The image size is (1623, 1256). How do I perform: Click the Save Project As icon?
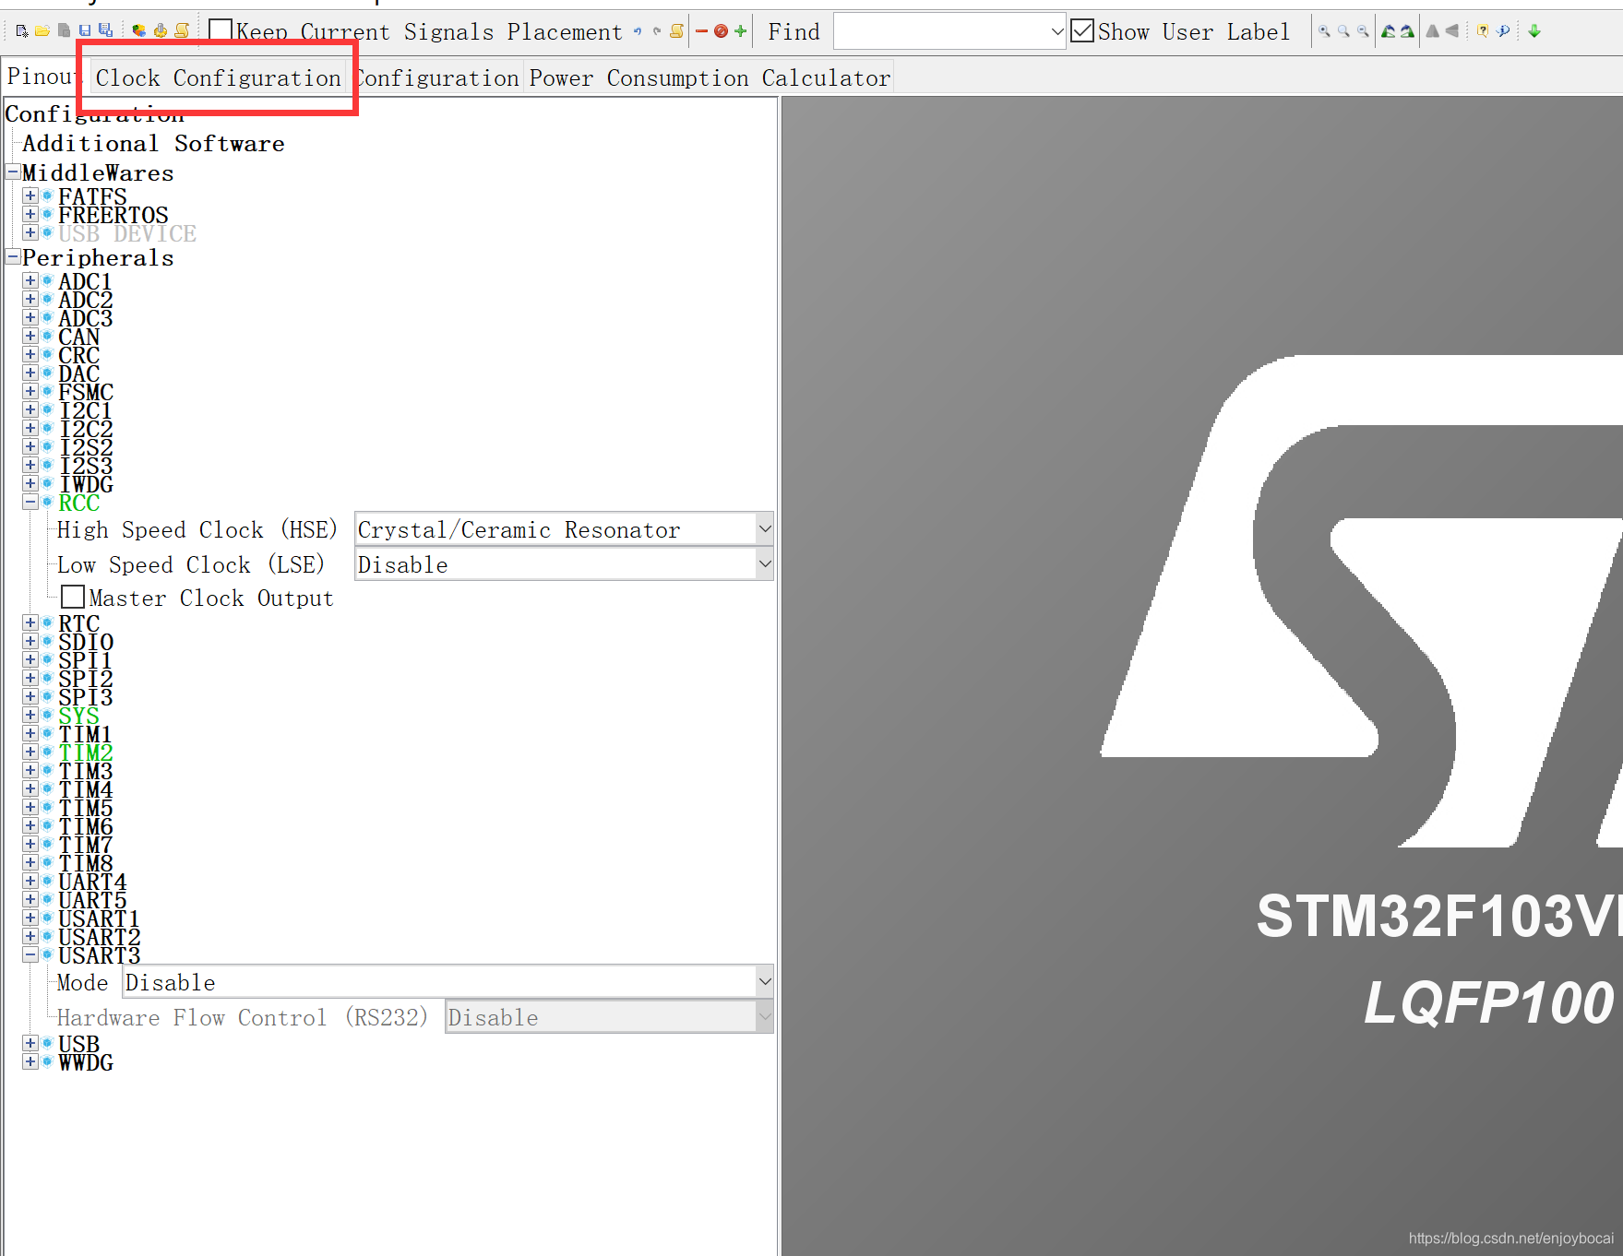coord(105,31)
